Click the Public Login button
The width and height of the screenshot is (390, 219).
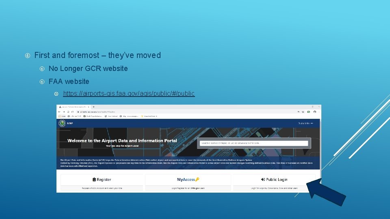click(274, 180)
